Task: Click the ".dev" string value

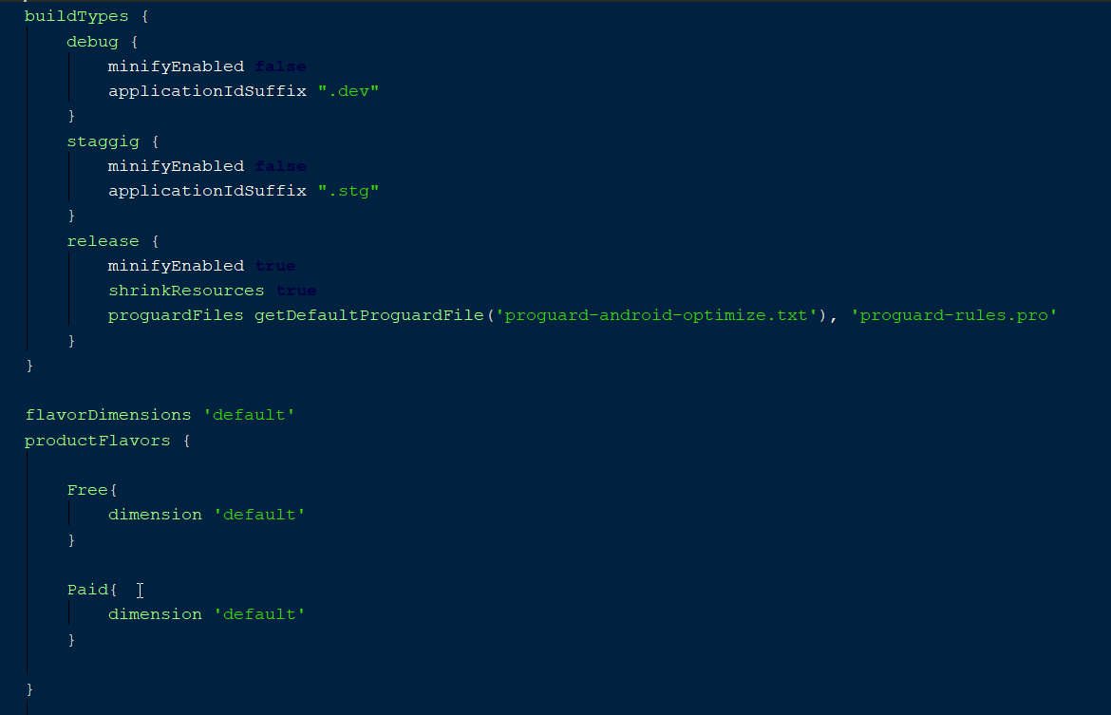Action: (x=348, y=91)
